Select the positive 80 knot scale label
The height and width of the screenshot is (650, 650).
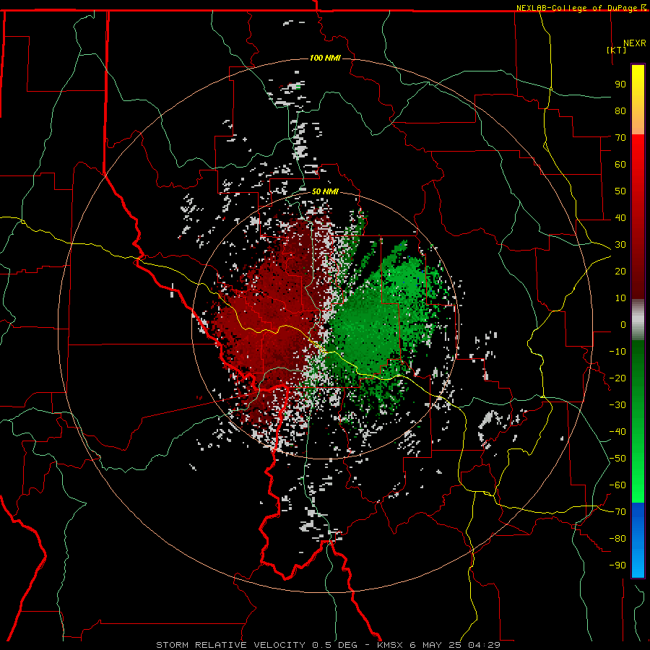pyautogui.click(x=620, y=110)
